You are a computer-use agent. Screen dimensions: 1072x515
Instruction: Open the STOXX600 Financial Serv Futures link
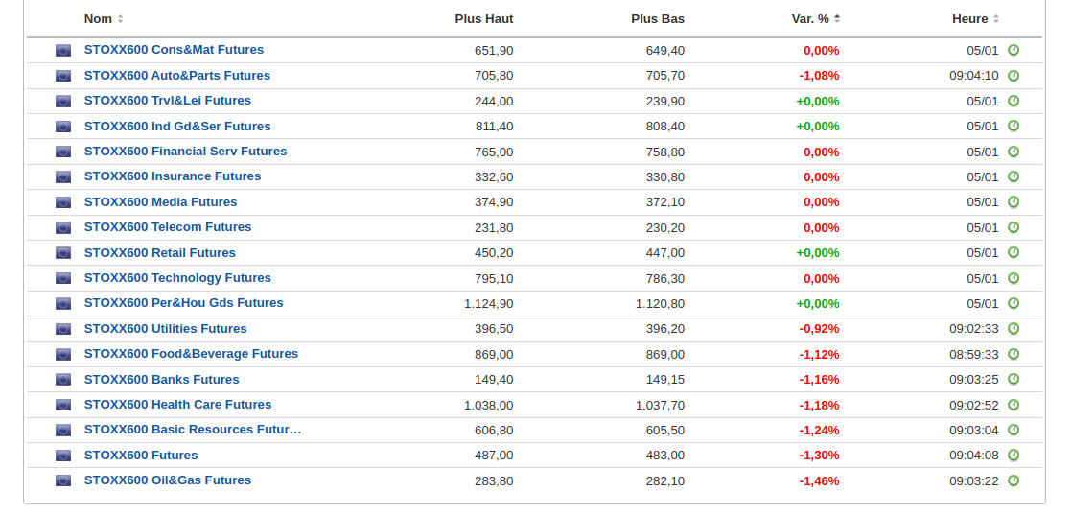(185, 152)
